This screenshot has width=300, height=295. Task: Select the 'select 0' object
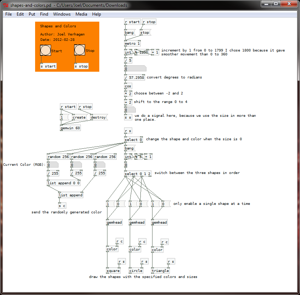[x=133, y=140]
